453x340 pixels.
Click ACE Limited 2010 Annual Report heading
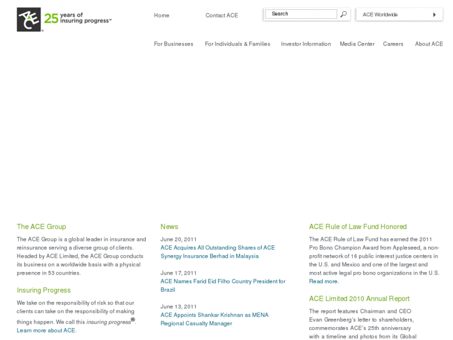coord(359,299)
